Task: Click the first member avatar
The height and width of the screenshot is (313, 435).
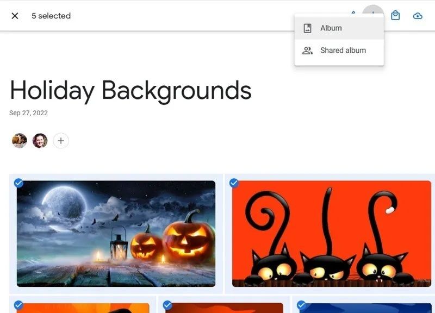Action: (20, 141)
